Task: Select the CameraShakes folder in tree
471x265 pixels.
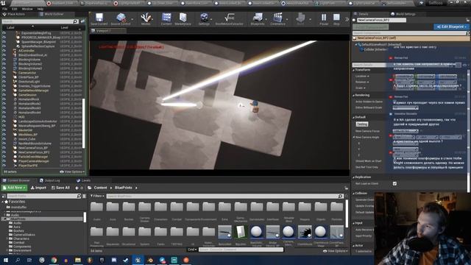Action: [x=24, y=235]
